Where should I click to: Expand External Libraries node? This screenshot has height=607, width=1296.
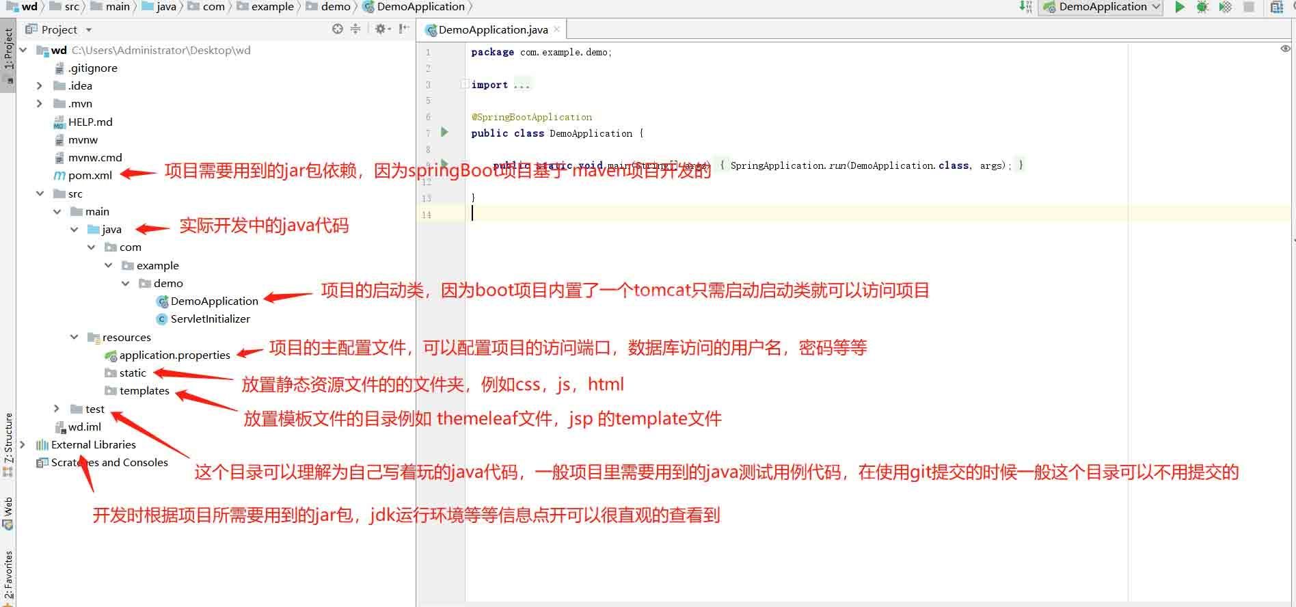coord(23,445)
